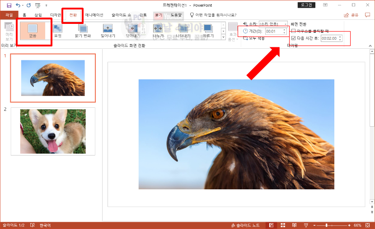Image resolution: width=375 pixels, height=229 pixels.
Task: Select the 없음 transition
Action: [x=33, y=31]
